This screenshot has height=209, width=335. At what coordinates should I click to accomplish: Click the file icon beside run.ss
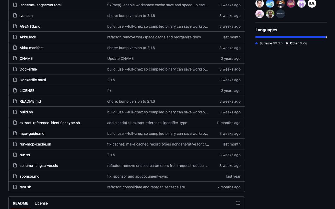click(15, 155)
